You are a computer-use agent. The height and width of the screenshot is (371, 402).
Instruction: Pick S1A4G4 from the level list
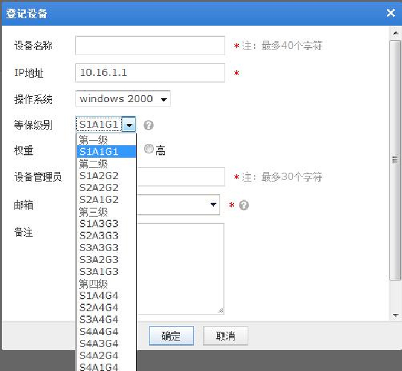[x=106, y=296]
